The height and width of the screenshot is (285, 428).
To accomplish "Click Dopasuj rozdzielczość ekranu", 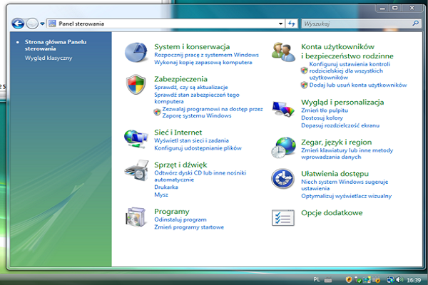I will click(340, 125).
